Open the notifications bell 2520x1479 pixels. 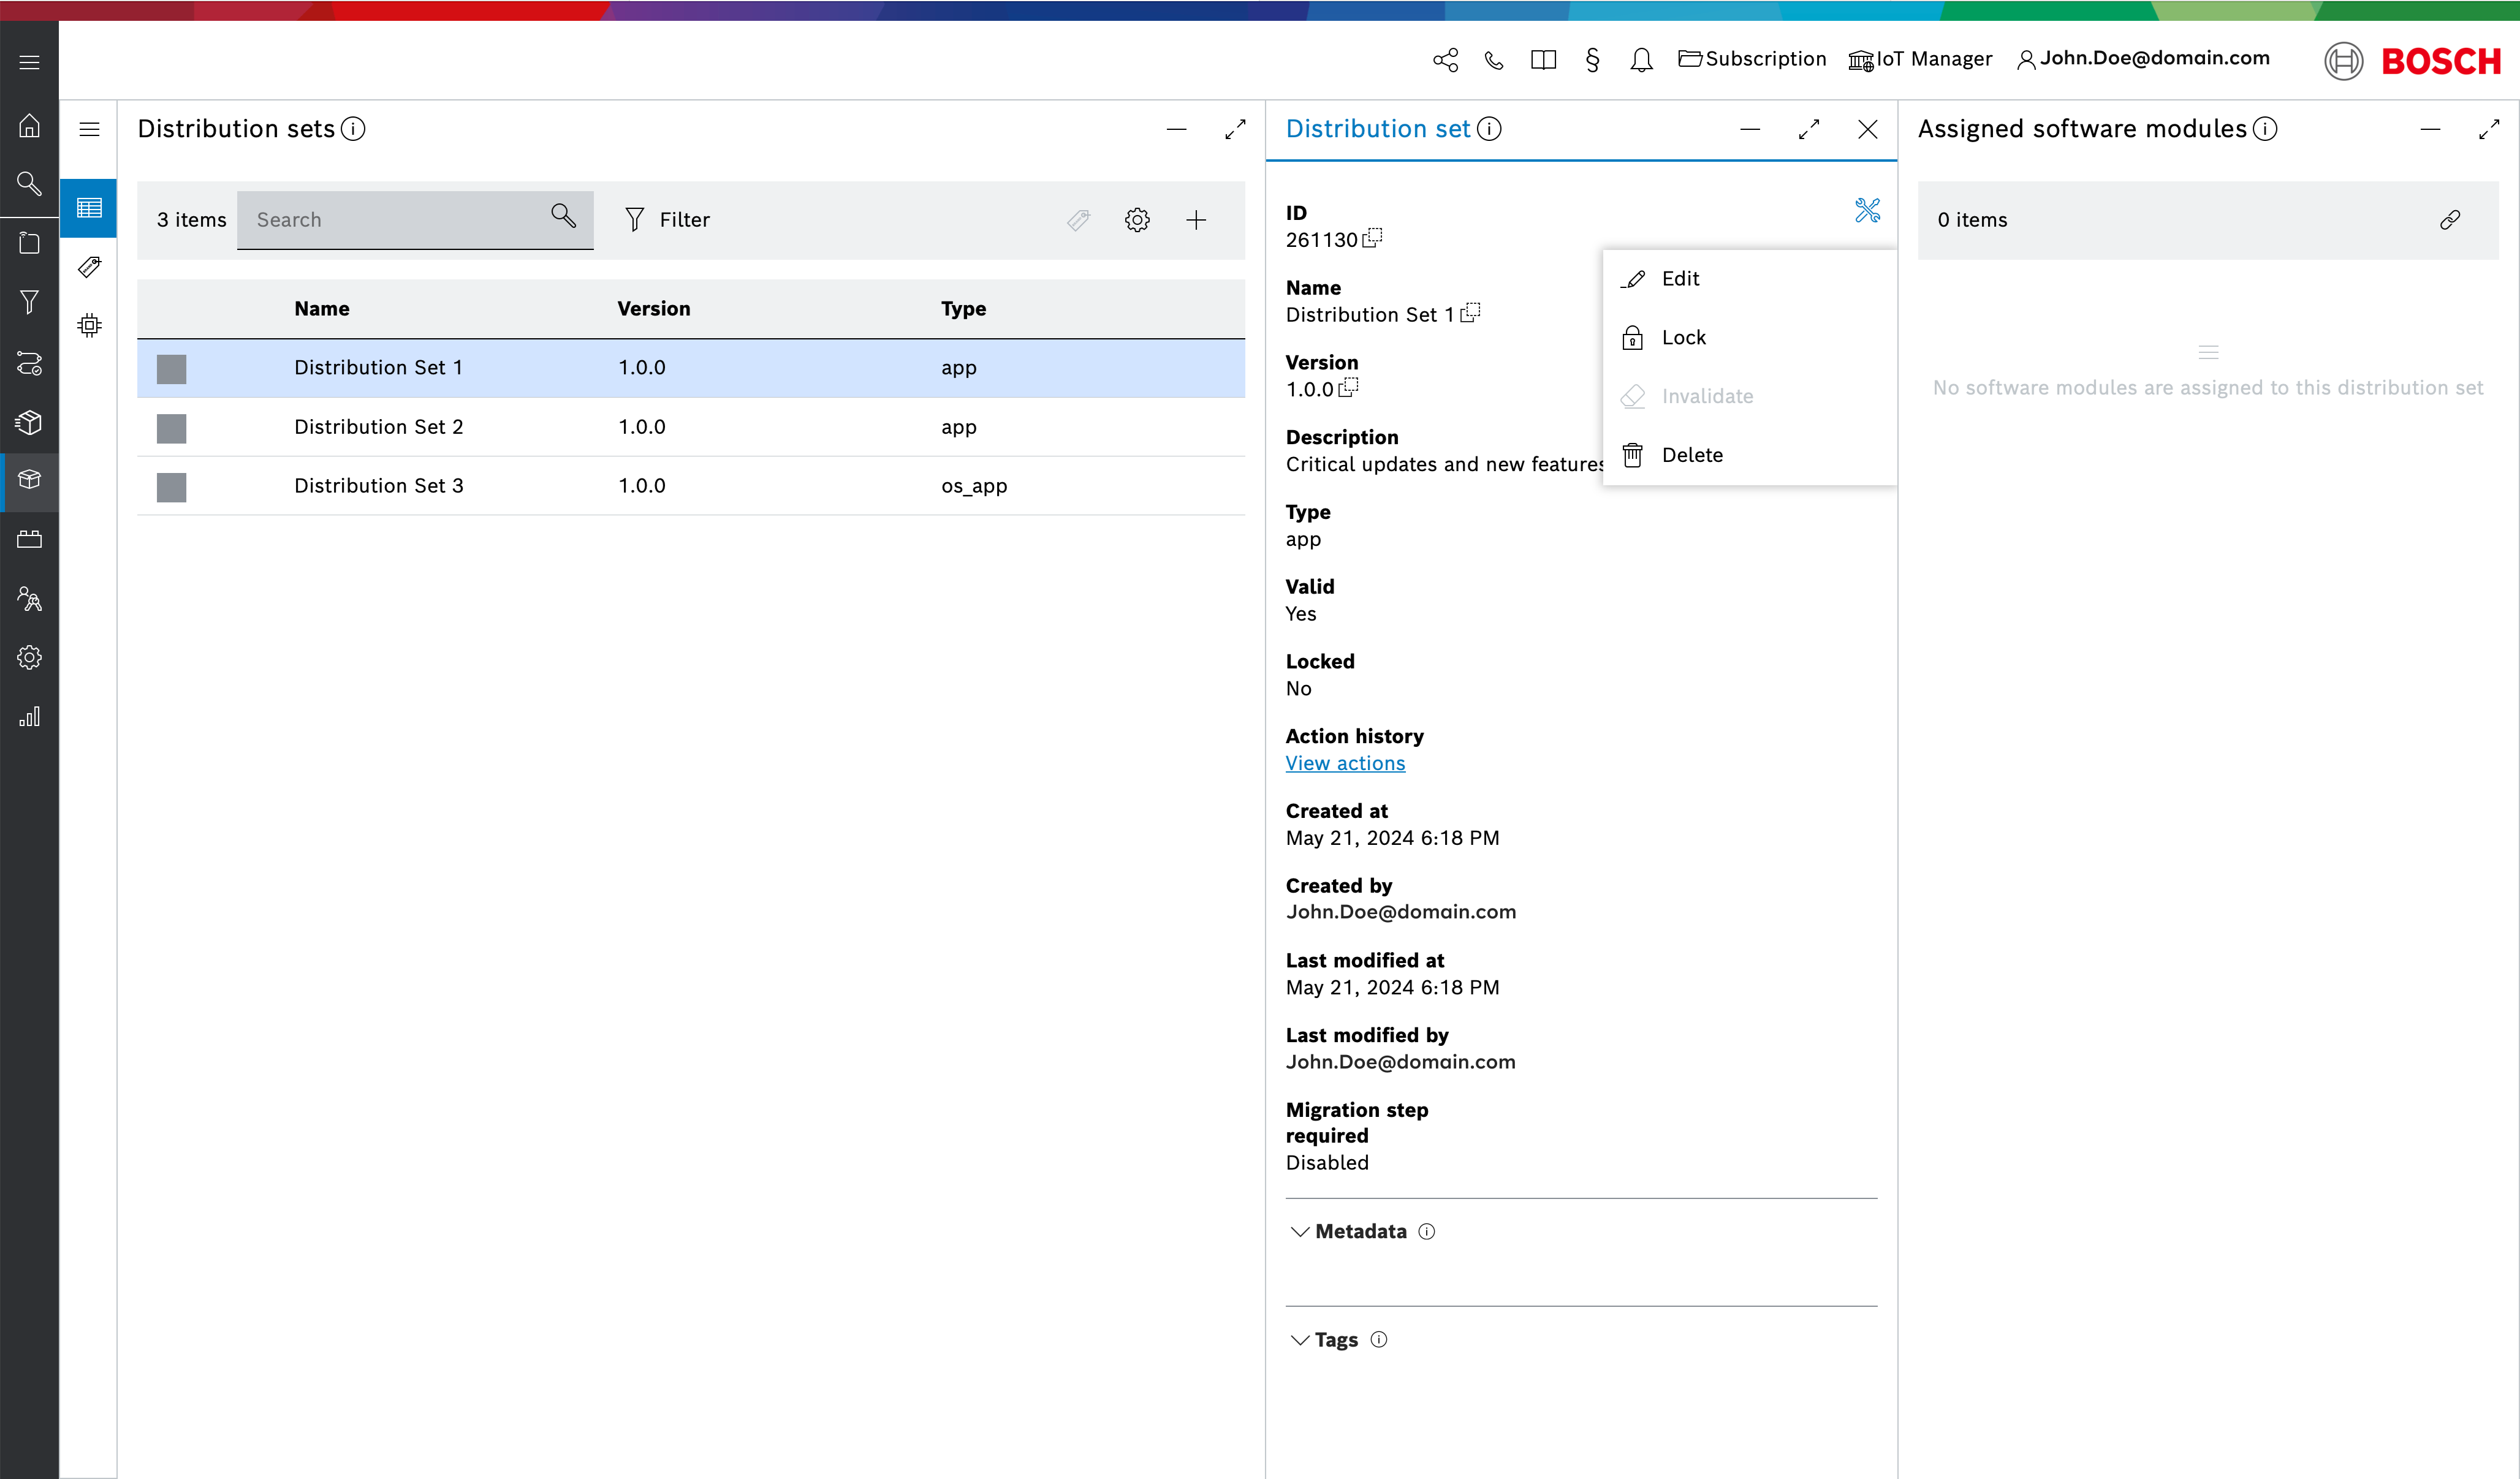tap(1641, 60)
